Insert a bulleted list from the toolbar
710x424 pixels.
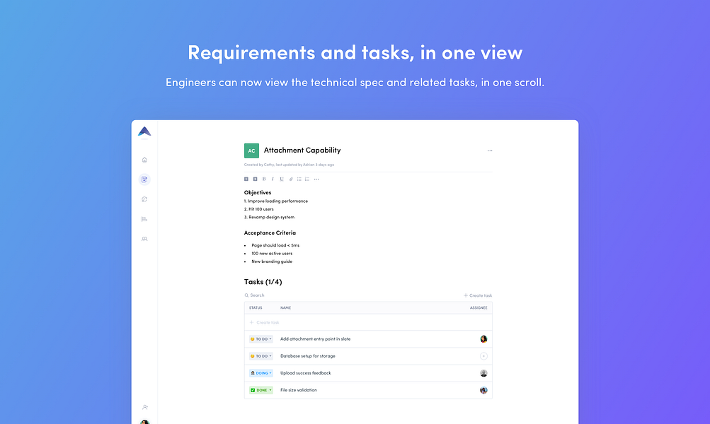coord(299,179)
